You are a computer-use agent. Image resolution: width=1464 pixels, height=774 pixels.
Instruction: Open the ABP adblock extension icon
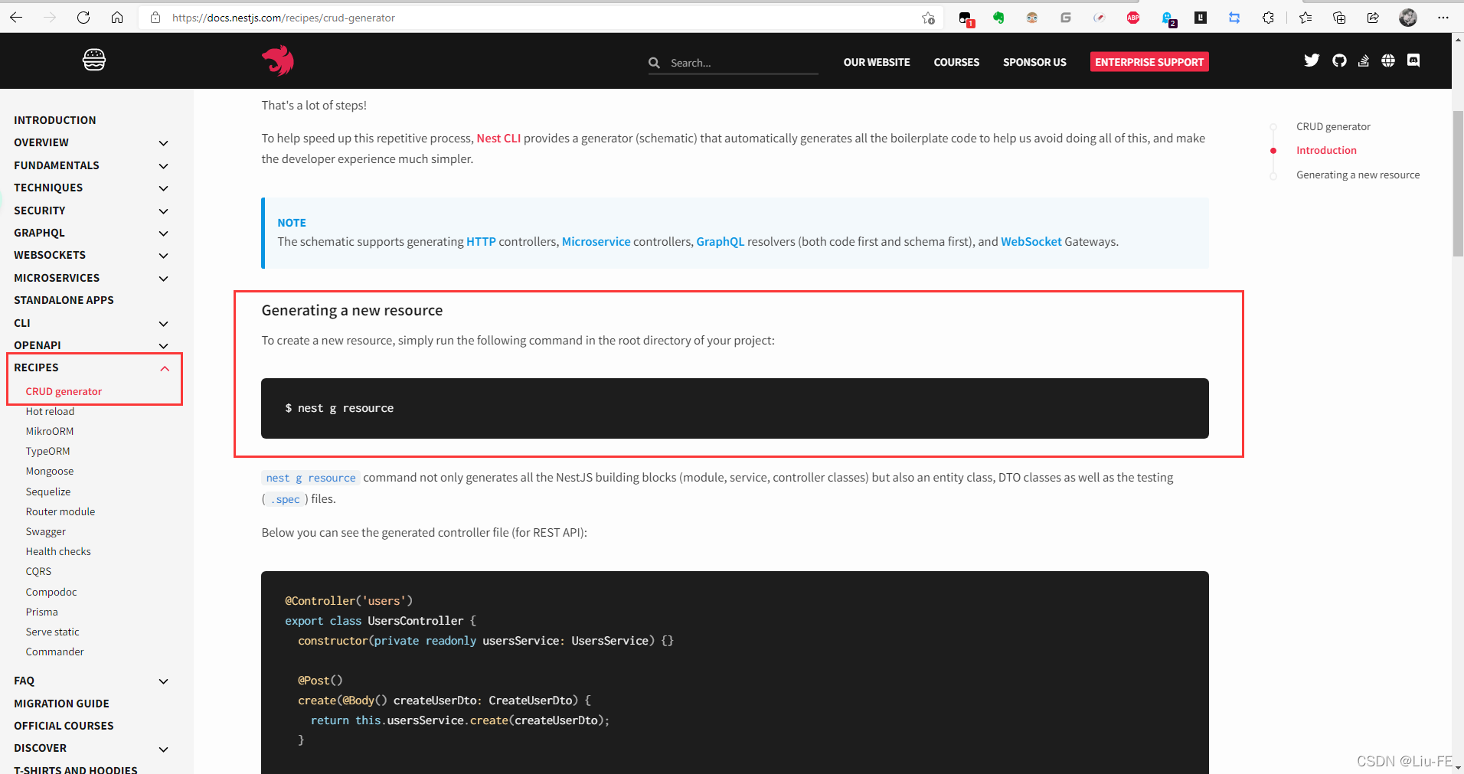[1133, 18]
